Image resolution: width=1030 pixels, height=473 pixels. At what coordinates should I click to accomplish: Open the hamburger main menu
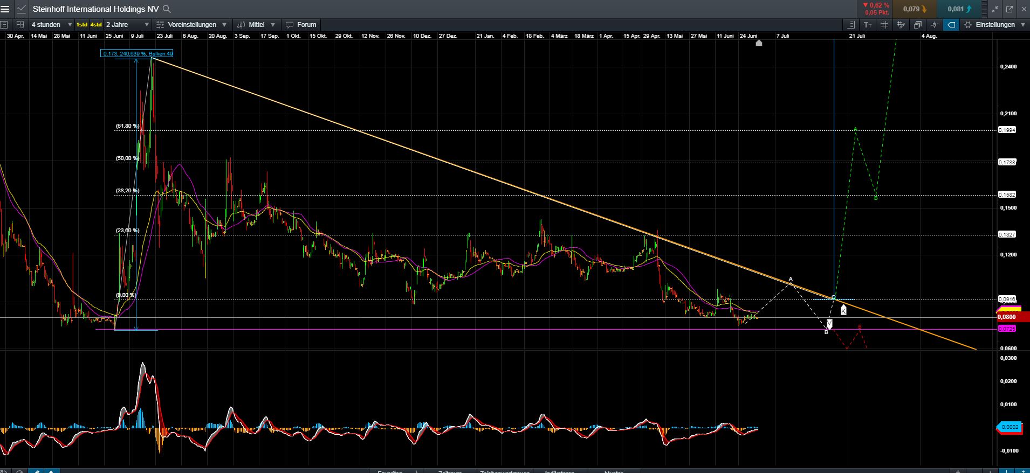click(x=5, y=9)
